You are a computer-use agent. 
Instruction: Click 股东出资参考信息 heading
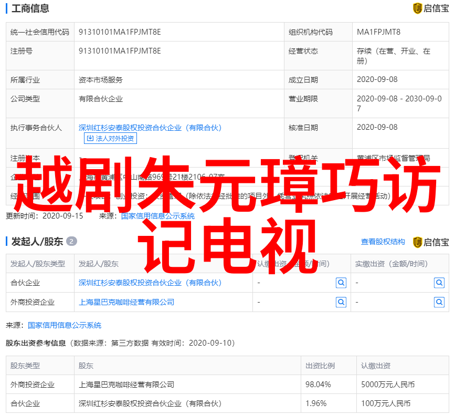(36, 343)
